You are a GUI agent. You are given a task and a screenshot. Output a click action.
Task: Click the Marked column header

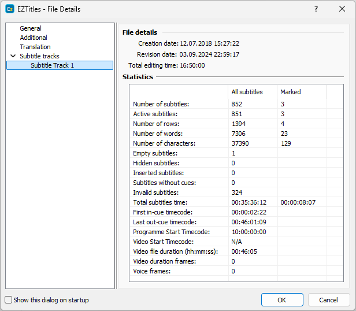290,92
